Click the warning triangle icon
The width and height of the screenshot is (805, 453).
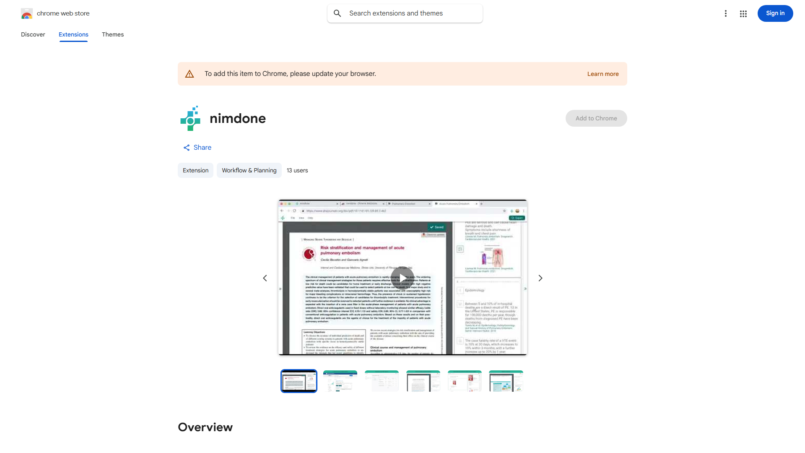click(x=190, y=74)
